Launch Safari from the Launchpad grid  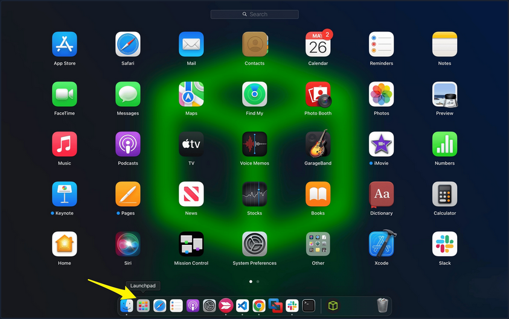pyautogui.click(x=128, y=44)
